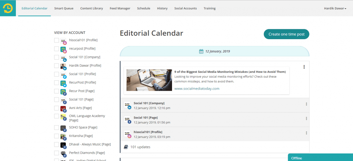The width and height of the screenshot is (353, 161).
Task: Click "12 January 2019, 03:19 pm" timestamp
Action: click(152, 137)
